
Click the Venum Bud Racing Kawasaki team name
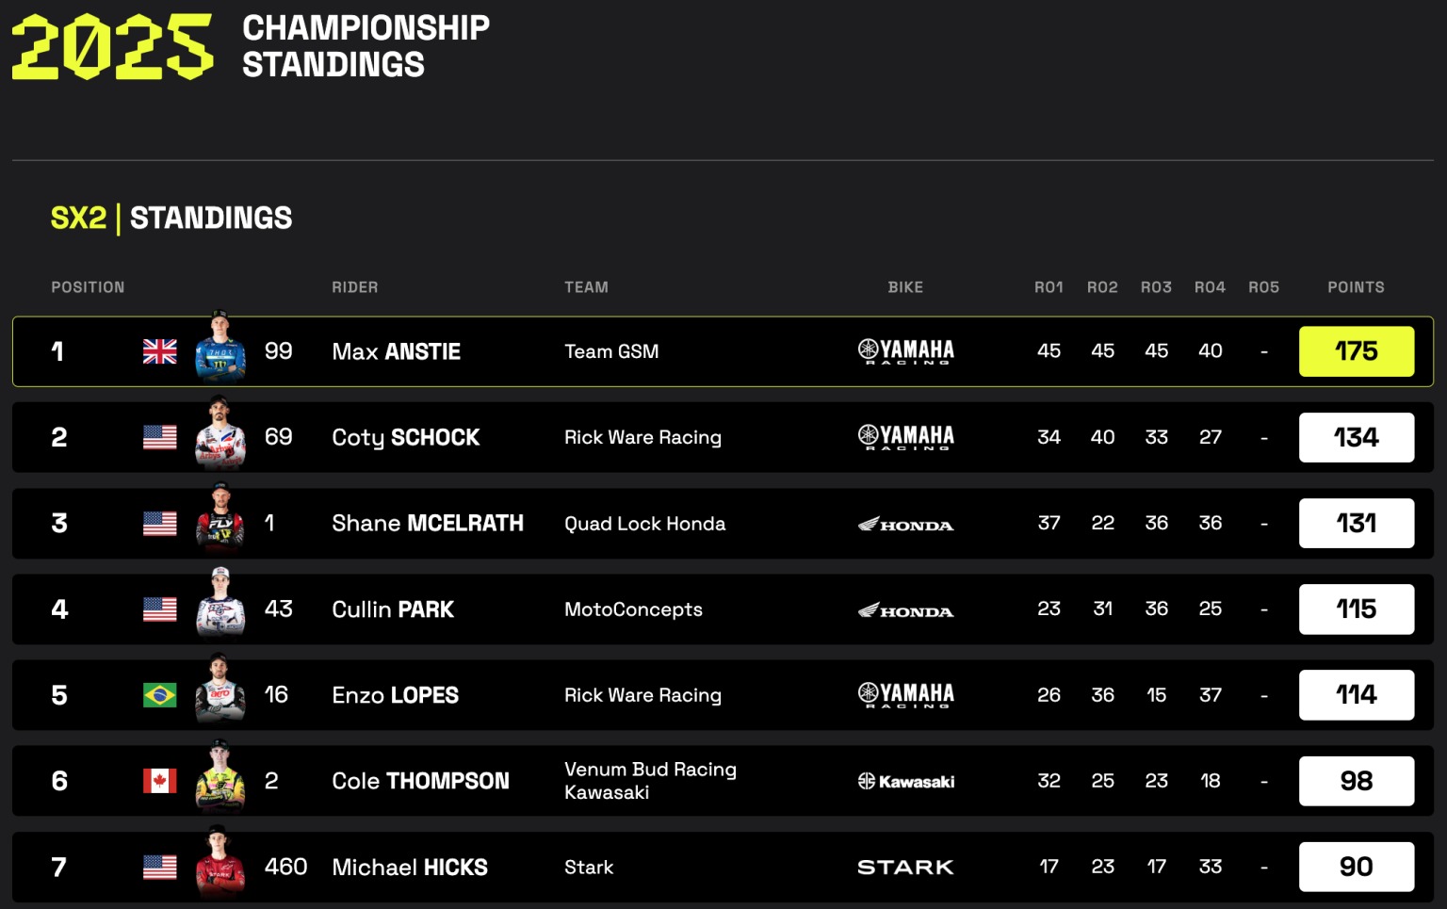click(x=650, y=781)
